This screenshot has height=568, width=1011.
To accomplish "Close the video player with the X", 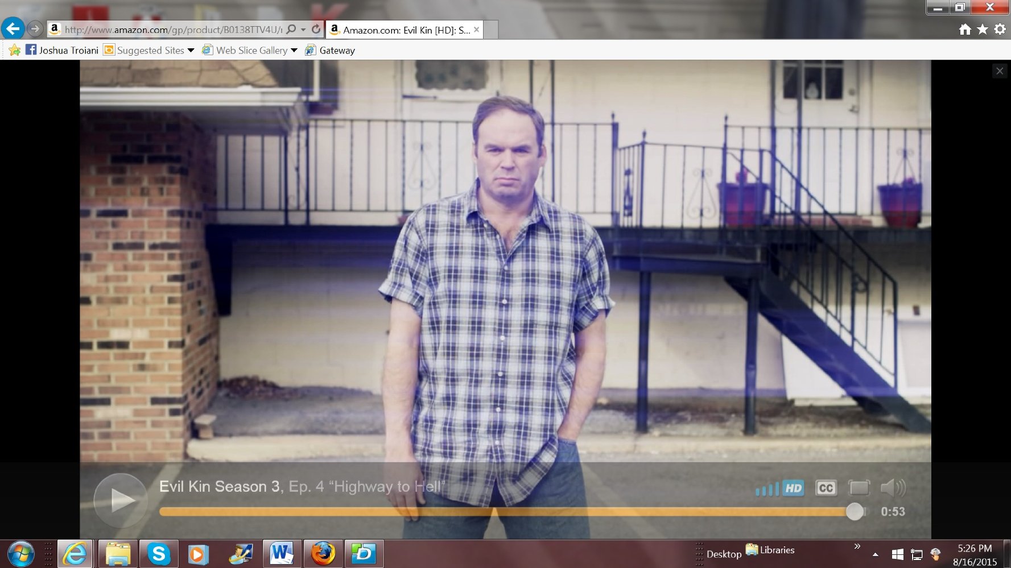I will pyautogui.click(x=1000, y=71).
